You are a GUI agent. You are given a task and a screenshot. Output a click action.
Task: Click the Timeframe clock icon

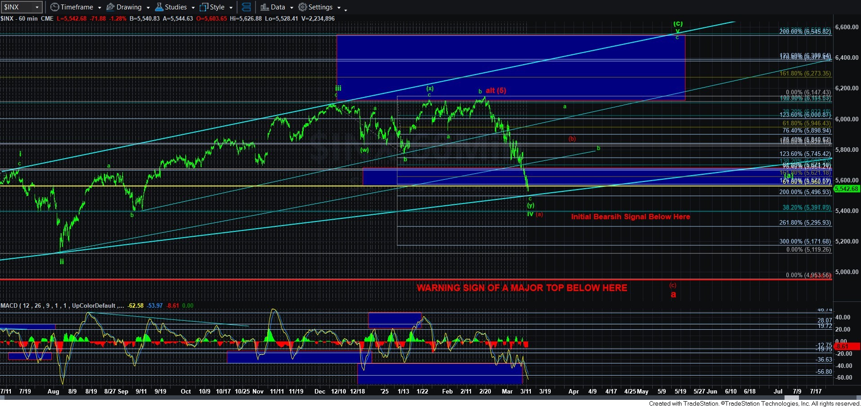pyautogui.click(x=54, y=7)
